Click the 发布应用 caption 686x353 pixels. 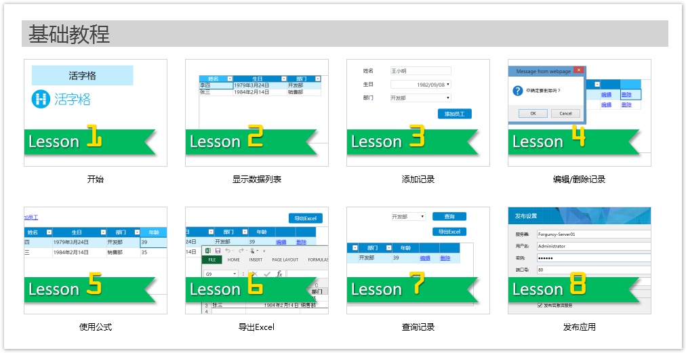[580, 327]
